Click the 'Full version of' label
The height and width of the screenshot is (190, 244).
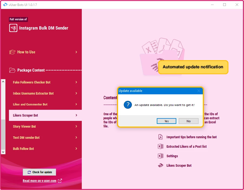pos(18,19)
